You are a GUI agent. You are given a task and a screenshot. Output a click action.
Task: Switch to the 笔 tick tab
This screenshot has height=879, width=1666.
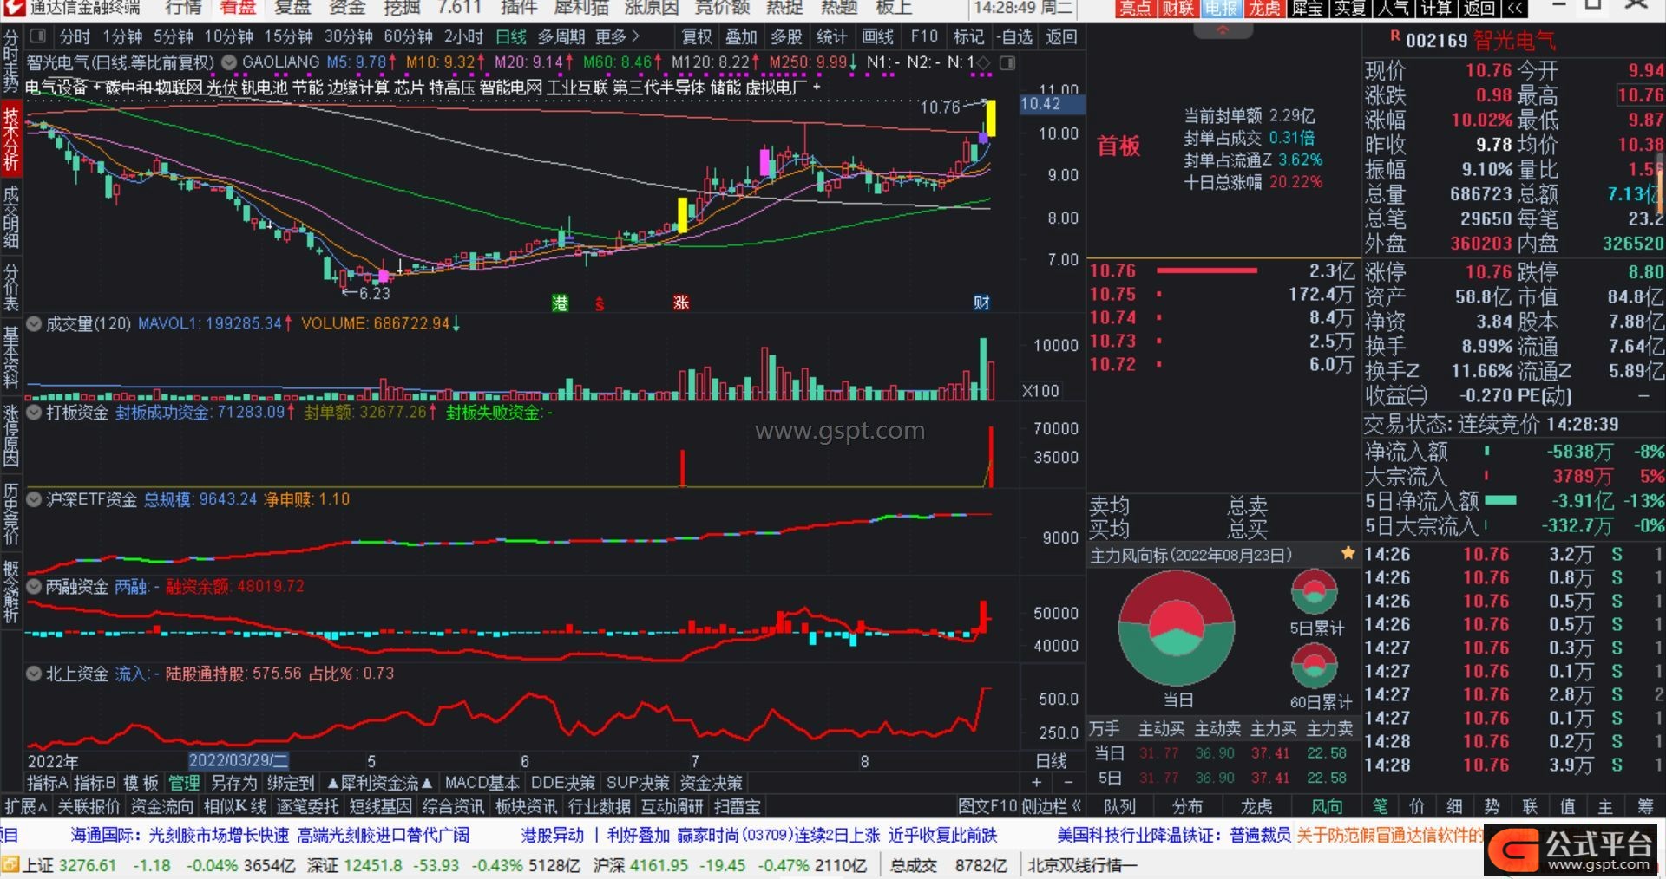1380,806
